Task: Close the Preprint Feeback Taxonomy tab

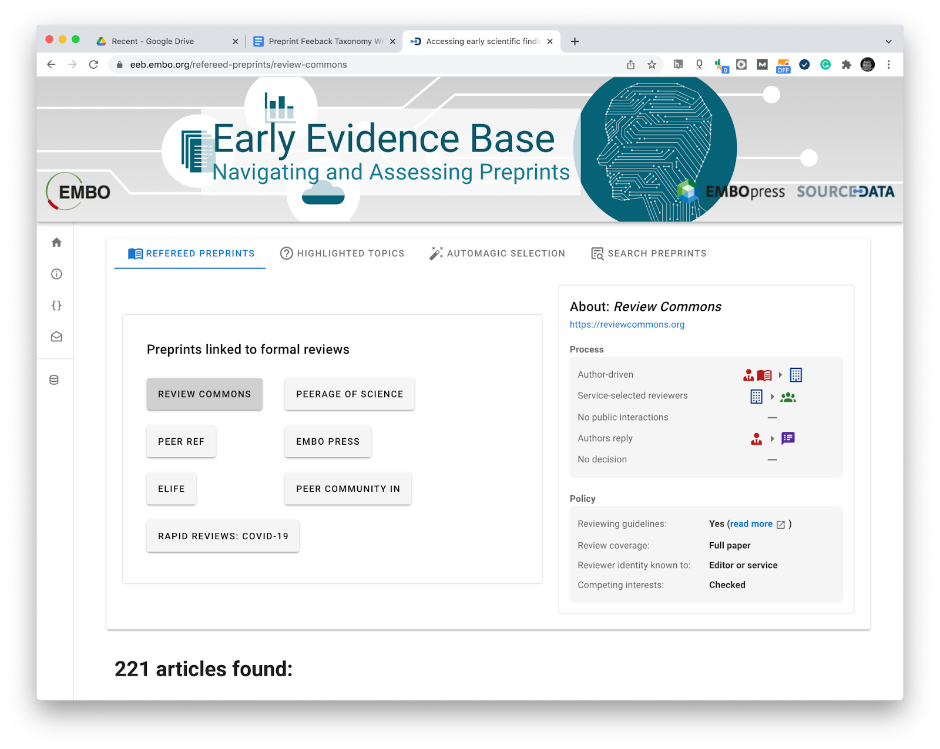Action: pyautogui.click(x=392, y=41)
